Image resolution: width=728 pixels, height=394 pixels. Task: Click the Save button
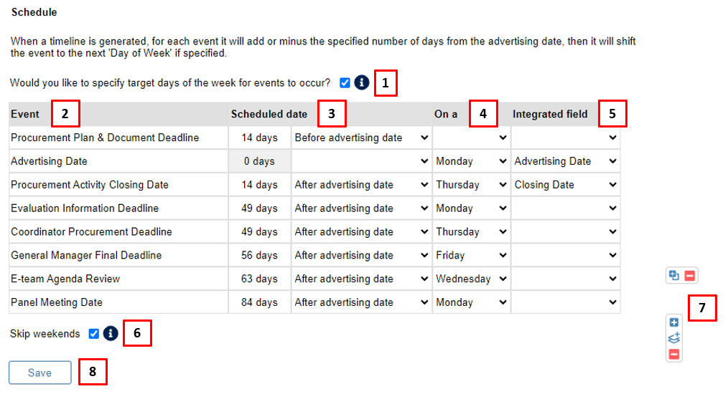click(40, 373)
